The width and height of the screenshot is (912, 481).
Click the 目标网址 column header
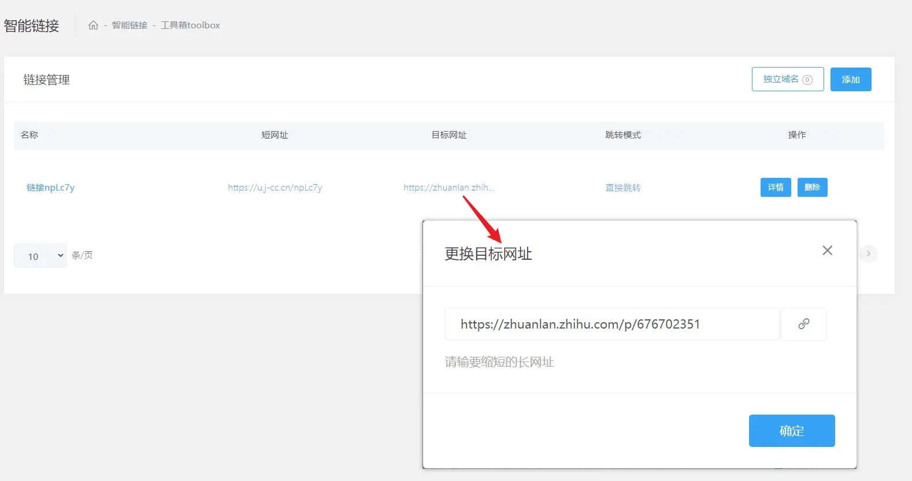pos(448,135)
